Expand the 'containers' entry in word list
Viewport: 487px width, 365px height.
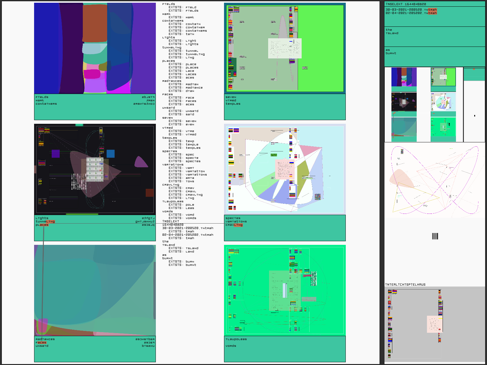[173, 21]
